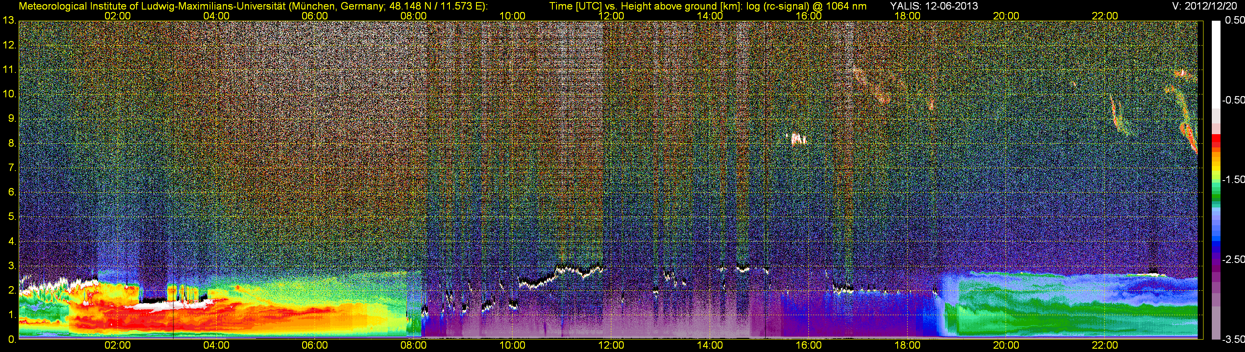The image size is (1245, 352).
Task: Select the colorbar value -1.50
Action: 1233,179
